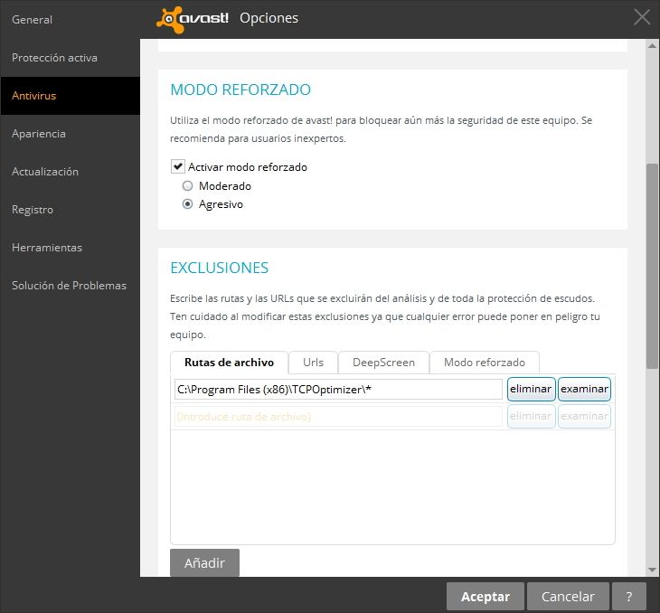Click the scrollbar up arrow

click(653, 45)
